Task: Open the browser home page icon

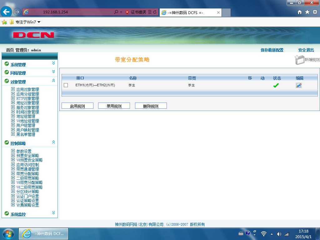Action: click(x=300, y=12)
